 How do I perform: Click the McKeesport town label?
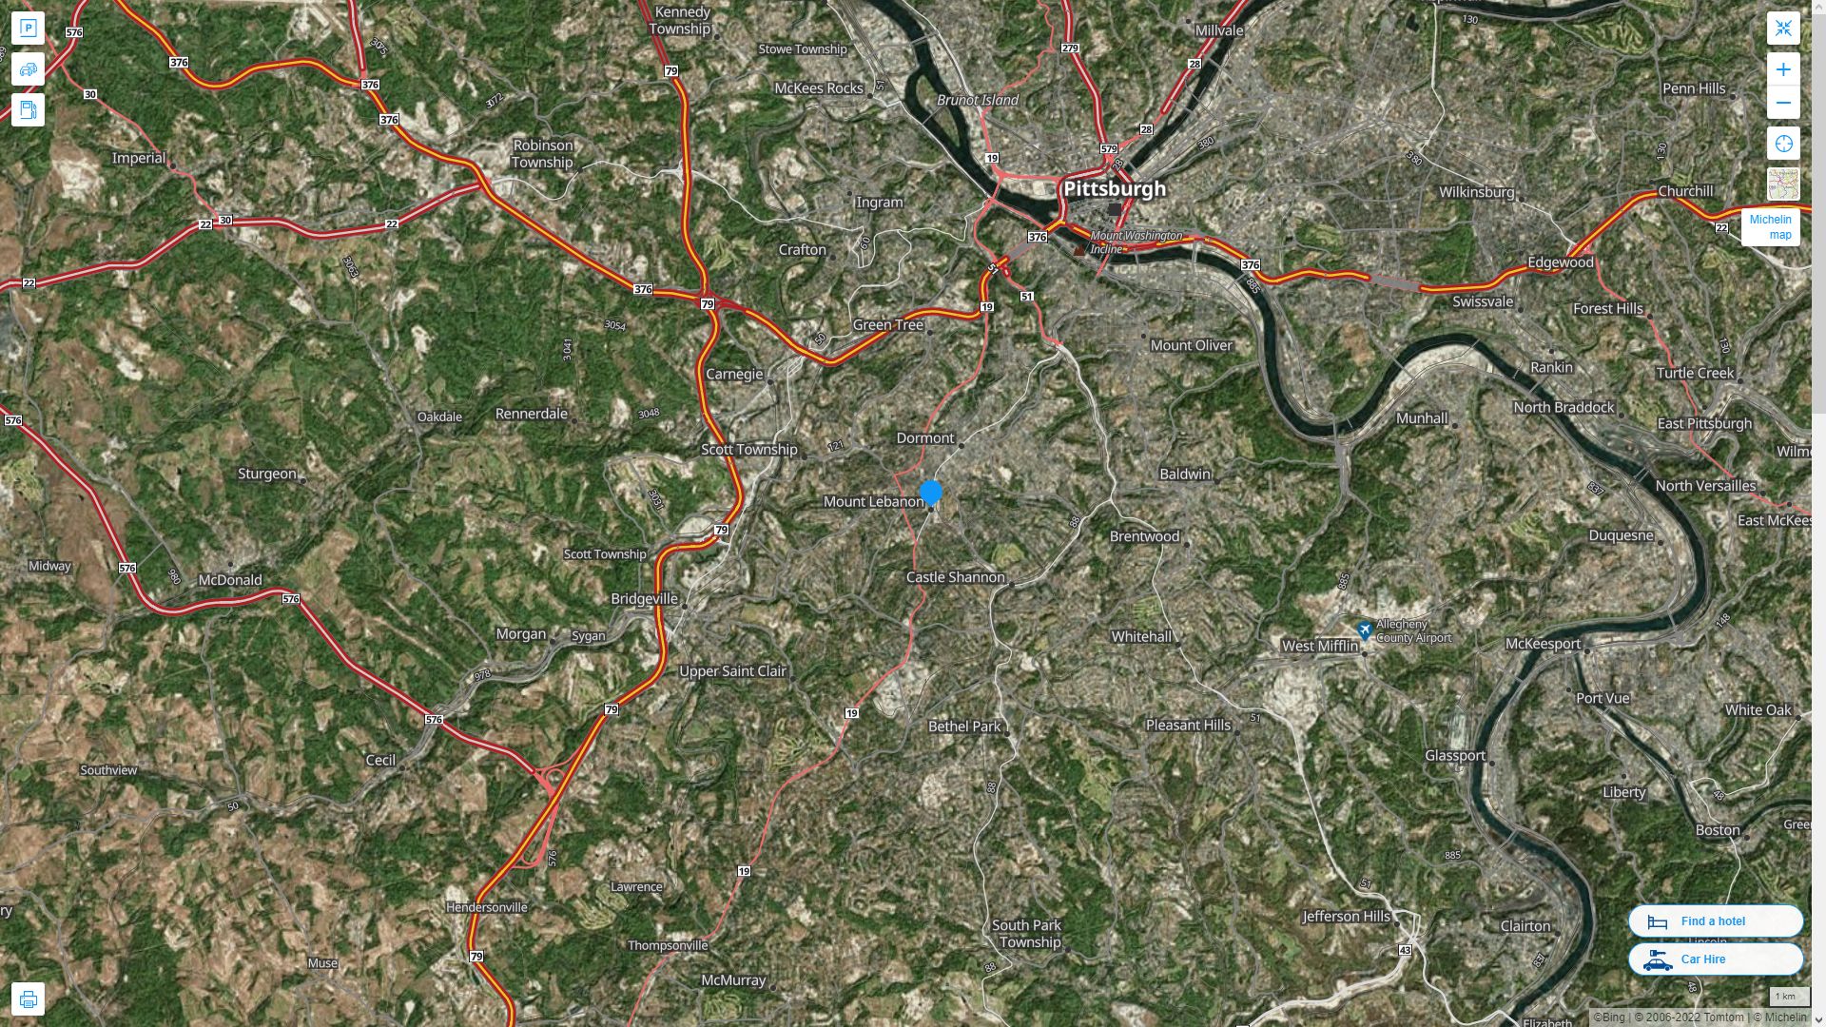pos(1543,644)
